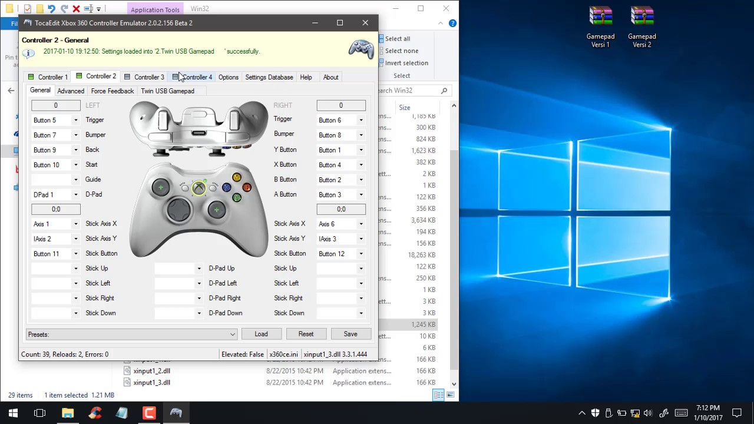Click the red X Delete icon in Explorer

coord(76,9)
